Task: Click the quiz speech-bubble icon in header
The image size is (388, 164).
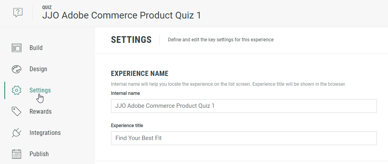Action: click(x=18, y=13)
